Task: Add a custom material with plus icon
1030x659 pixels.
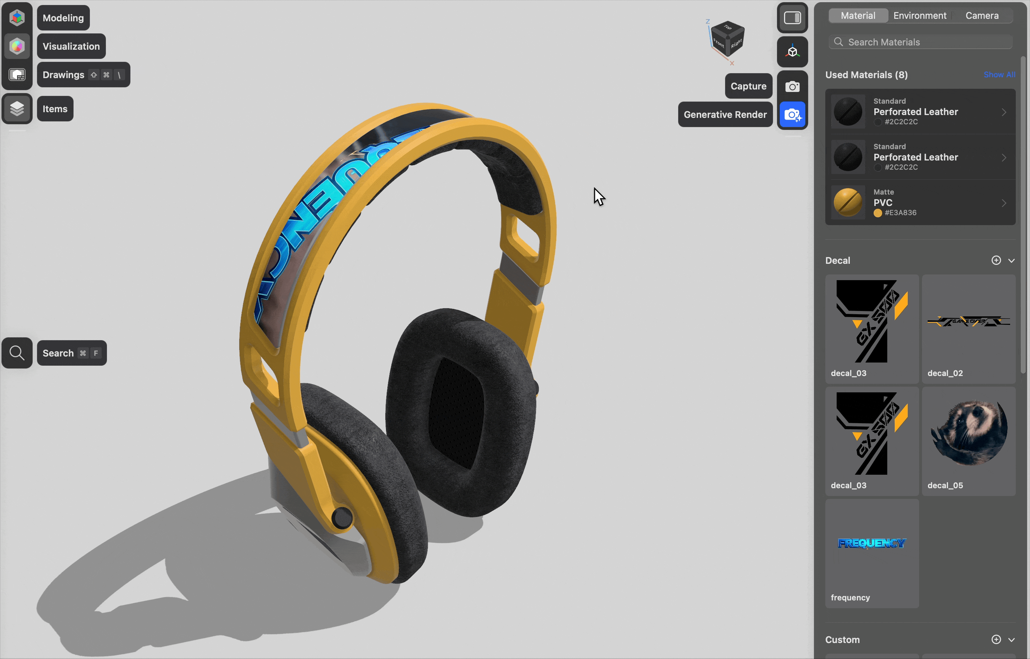Action: tap(996, 639)
